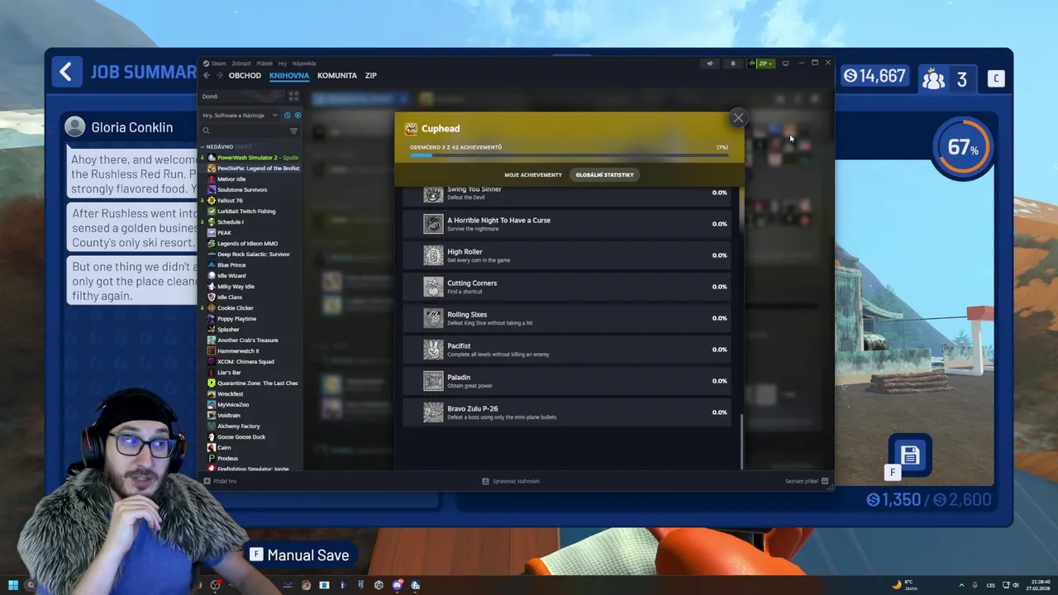Click the Cuphead achievement progress bar
This screenshot has height=595, width=1058.
coord(569,155)
